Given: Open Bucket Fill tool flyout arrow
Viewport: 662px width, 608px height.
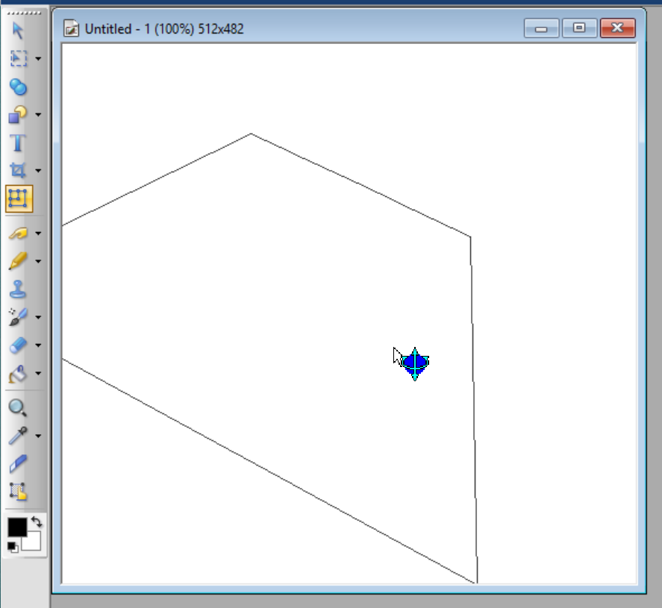Looking at the screenshot, I should [38, 374].
